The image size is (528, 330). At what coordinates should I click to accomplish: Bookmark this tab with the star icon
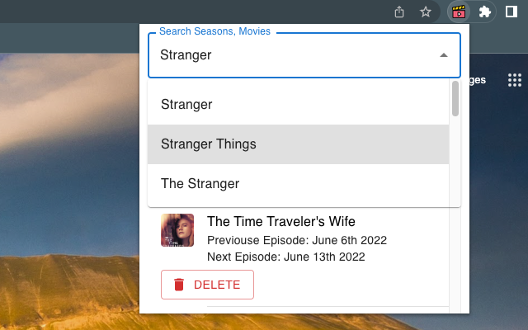(x=426, y=12)
